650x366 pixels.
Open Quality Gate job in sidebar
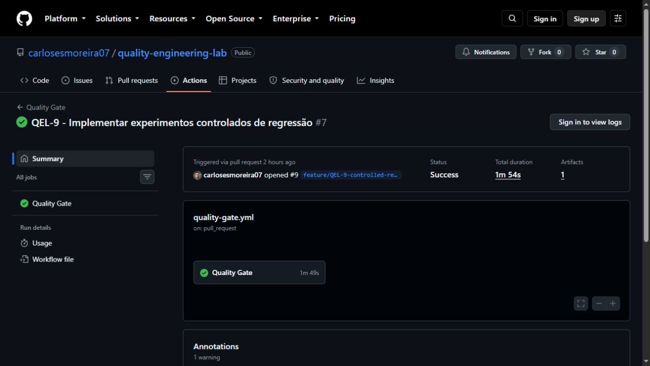point(85,204)
